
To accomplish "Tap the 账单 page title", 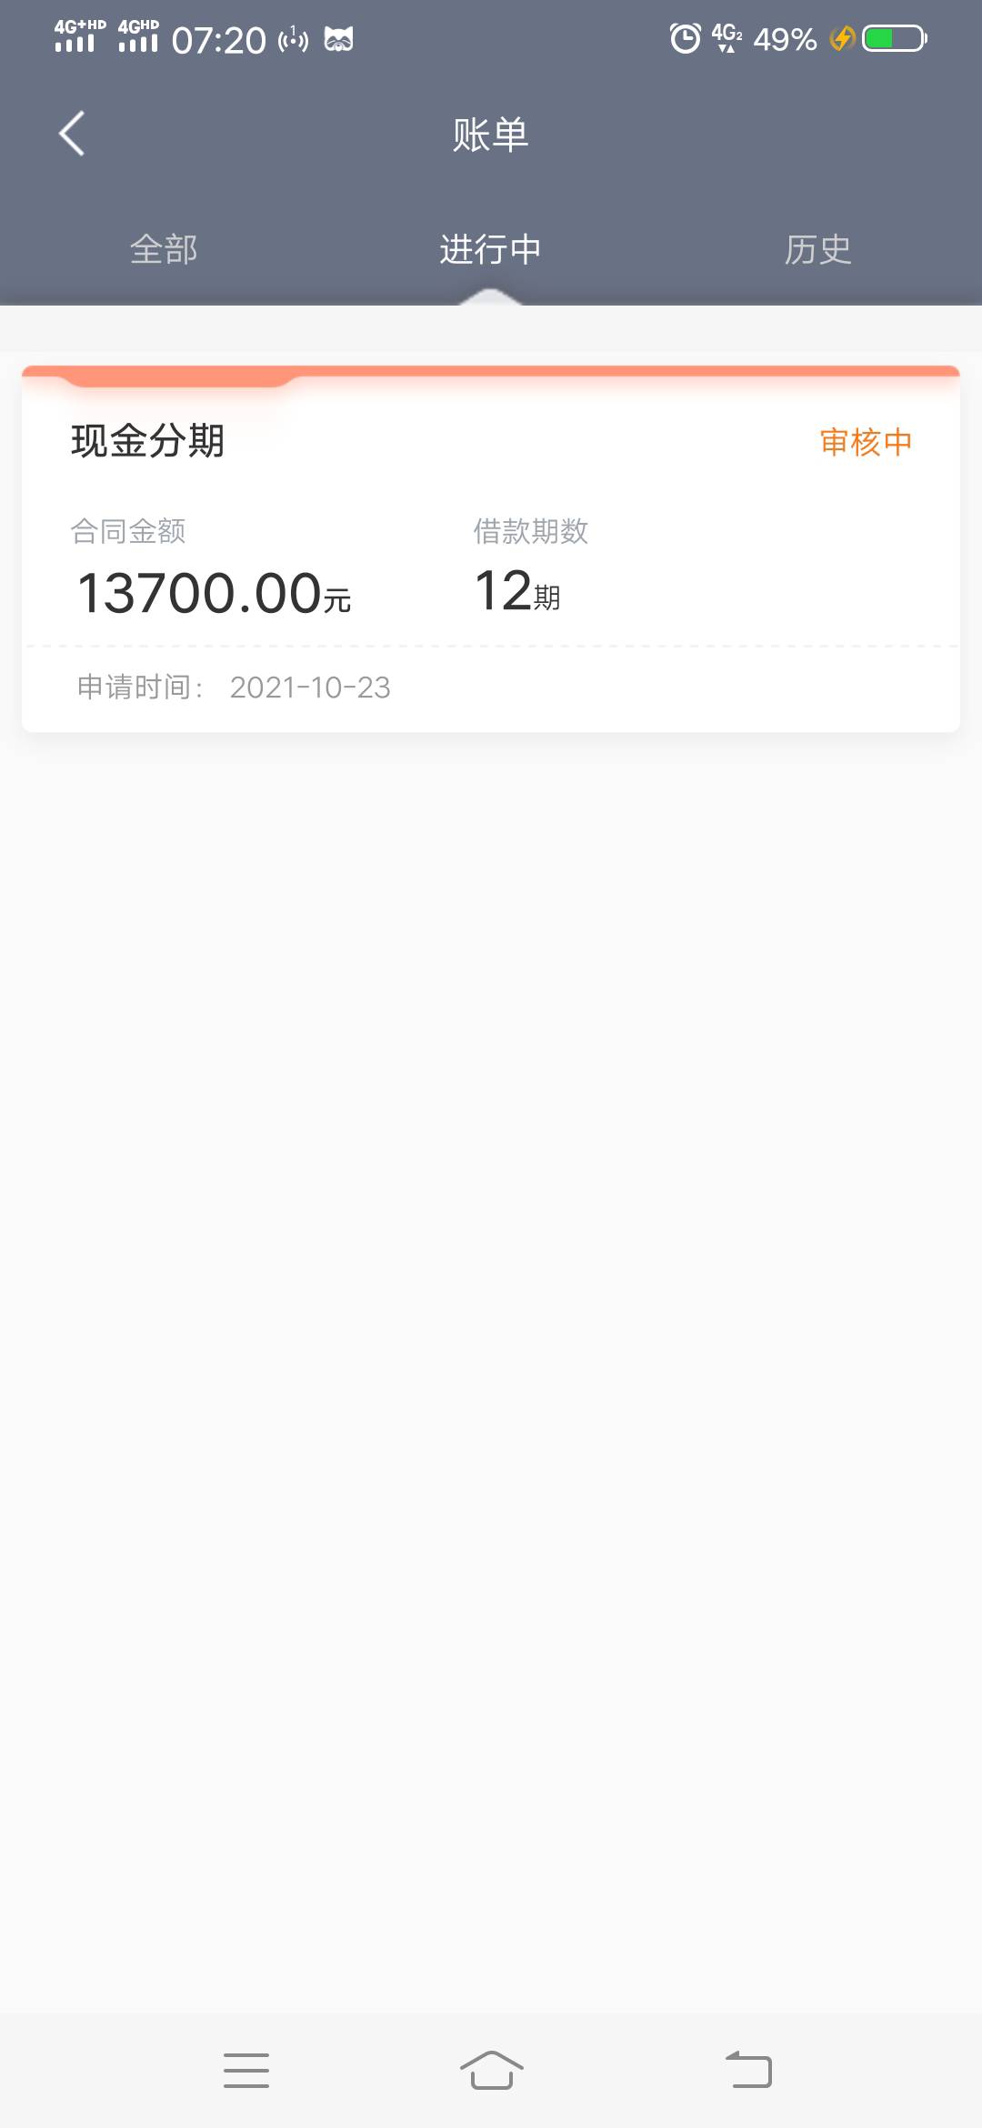I will tap(491, 135).
